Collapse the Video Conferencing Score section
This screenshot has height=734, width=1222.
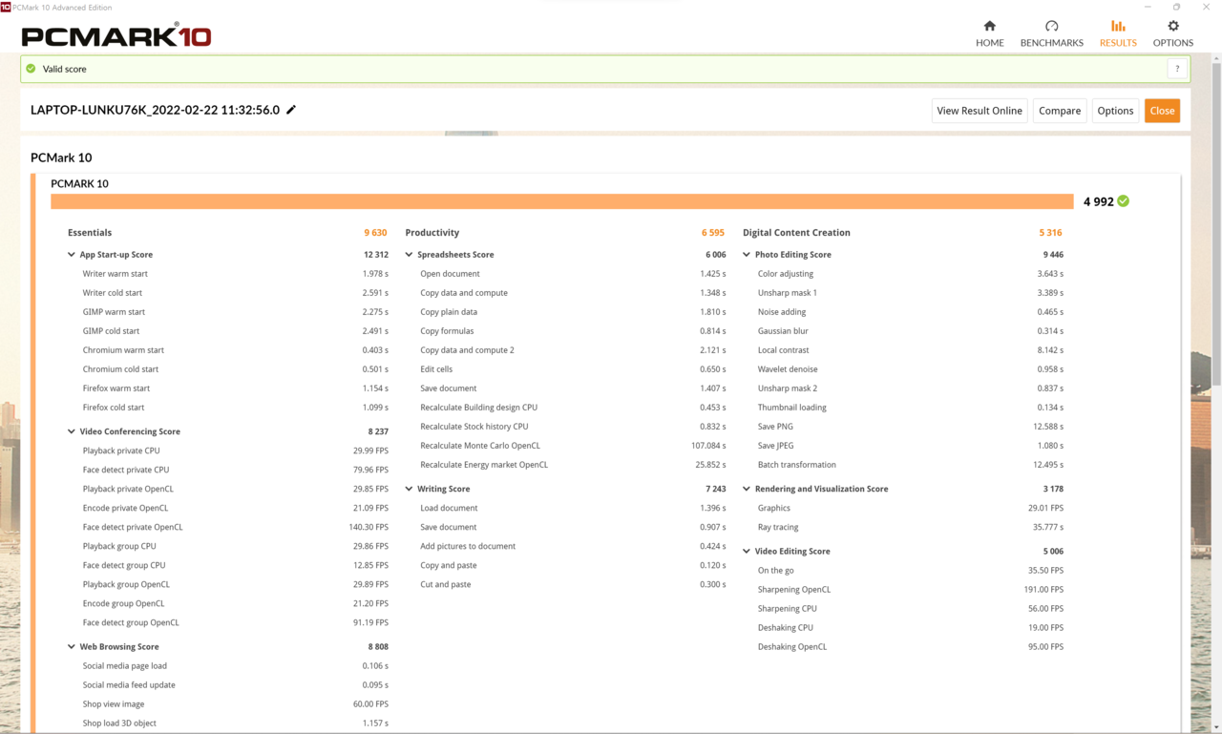[x=72, y=431]
